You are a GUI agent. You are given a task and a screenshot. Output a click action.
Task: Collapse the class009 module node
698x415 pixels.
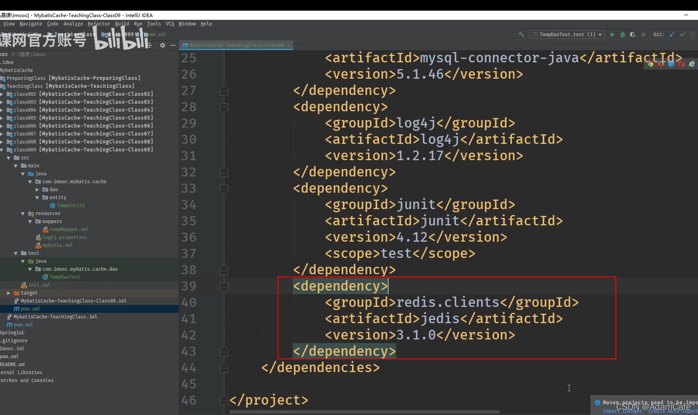pyautogui.click(x=2, y=150)
